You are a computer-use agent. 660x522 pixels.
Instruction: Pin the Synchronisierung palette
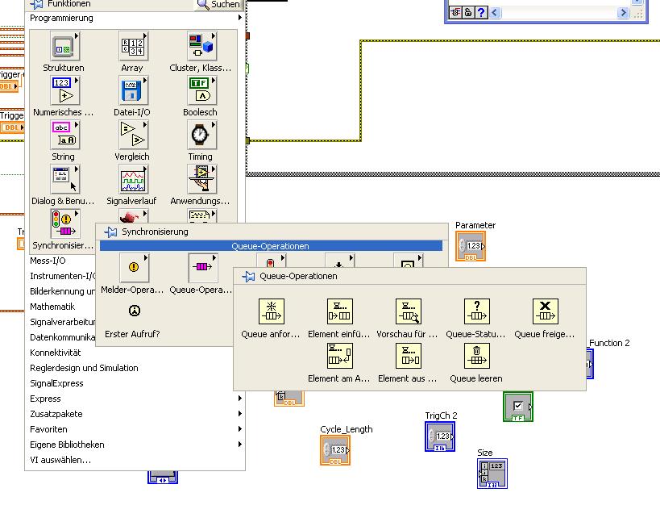pyautogui.click(x=110, y=232)
